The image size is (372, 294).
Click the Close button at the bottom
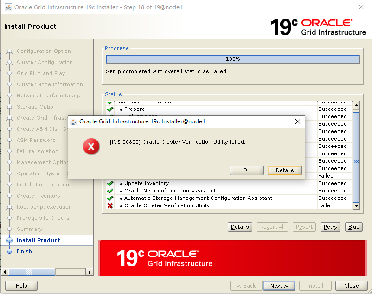pos(352,286)
